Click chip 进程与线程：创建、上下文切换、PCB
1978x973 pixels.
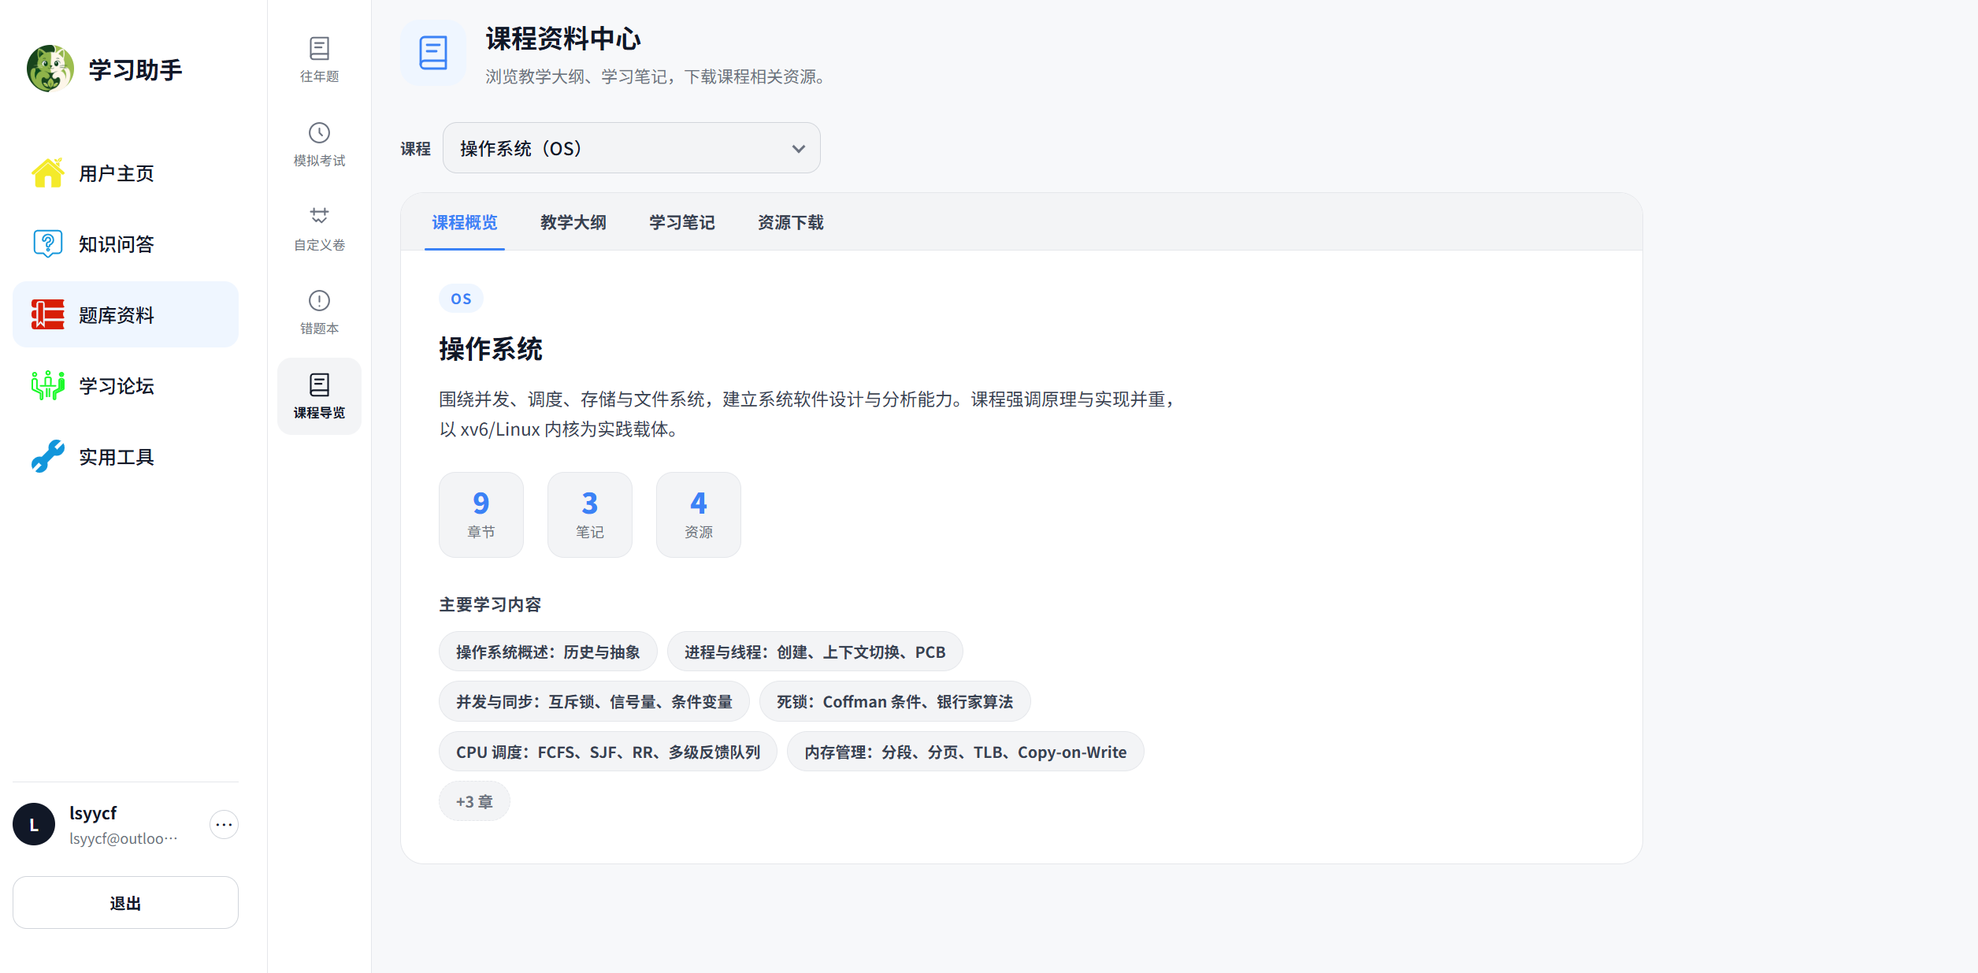pyautogui.click(x=815, y=652)
